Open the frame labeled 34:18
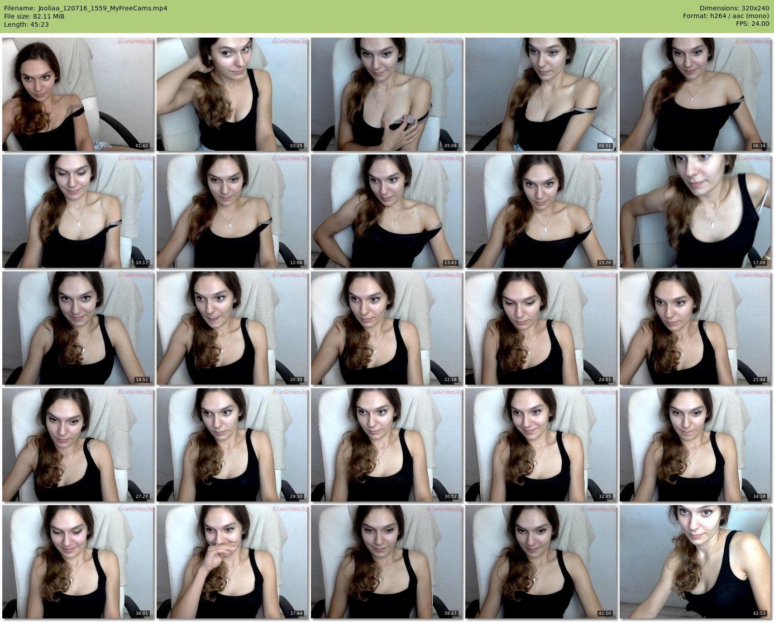 pos(695,445)
